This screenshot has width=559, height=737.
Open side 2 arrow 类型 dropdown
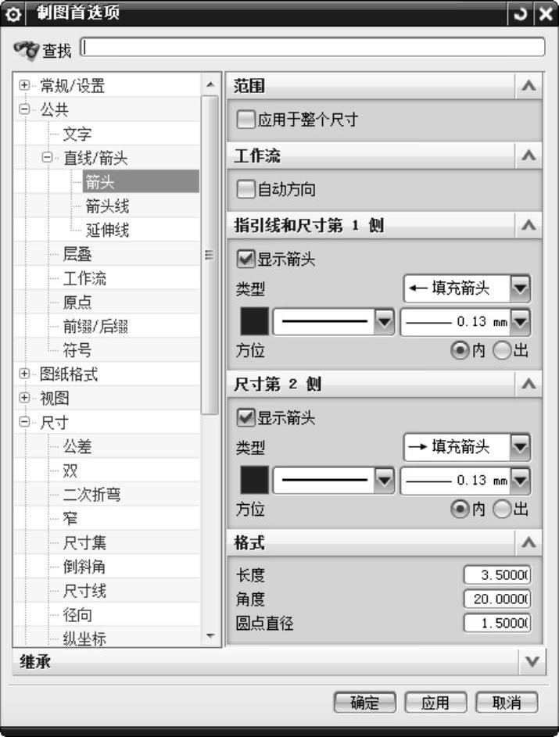pos(467,446)
